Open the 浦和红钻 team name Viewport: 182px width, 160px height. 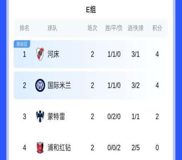[x=59, y=148]
